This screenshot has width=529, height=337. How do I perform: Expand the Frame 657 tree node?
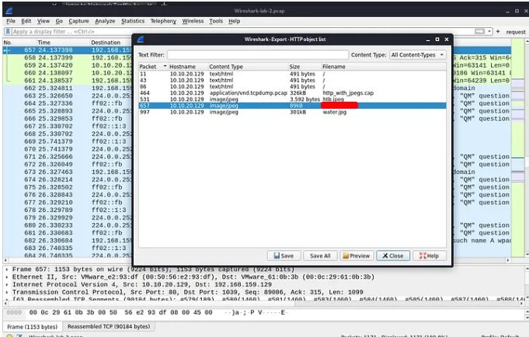(x=7, y=268)
